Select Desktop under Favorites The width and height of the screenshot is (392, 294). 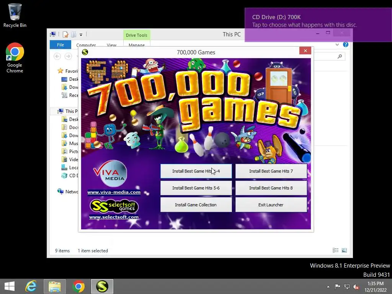click(70, 79)
